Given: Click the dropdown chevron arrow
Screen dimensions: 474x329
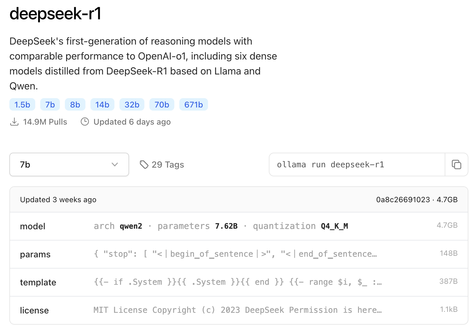Looking at the screenshot, I should [115, 164].
